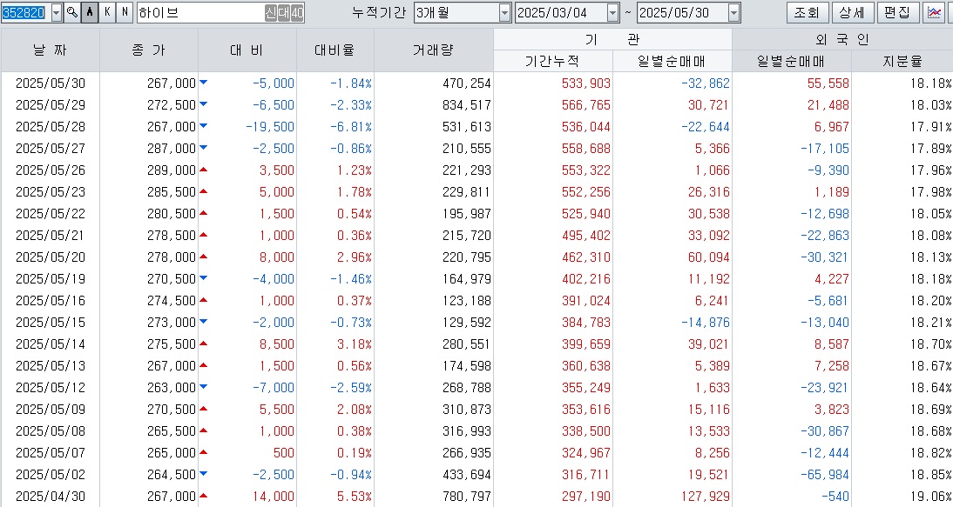Screen dimensions: 953x507
Task: Click the 780,797 volume cell
Action: pyautogui.click(x=466, y=497)
